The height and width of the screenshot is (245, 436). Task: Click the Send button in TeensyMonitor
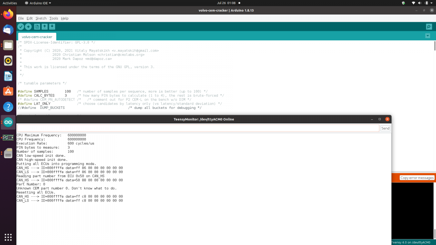pyautogui.click(x=385, y=128)
